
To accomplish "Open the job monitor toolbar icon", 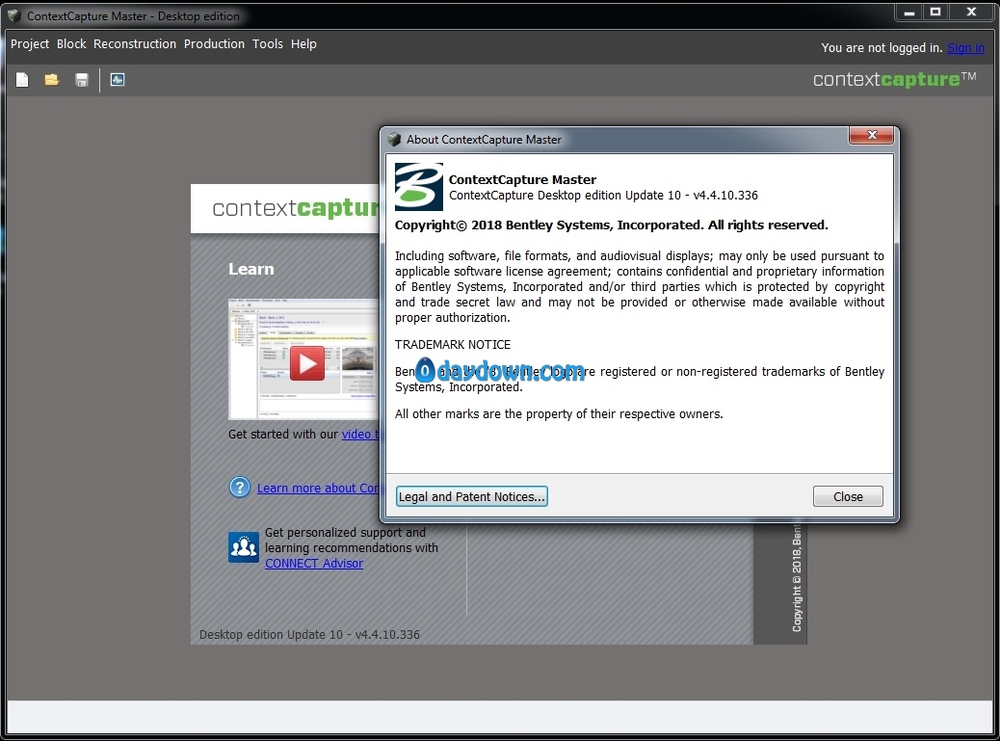I will pos(118,80).
